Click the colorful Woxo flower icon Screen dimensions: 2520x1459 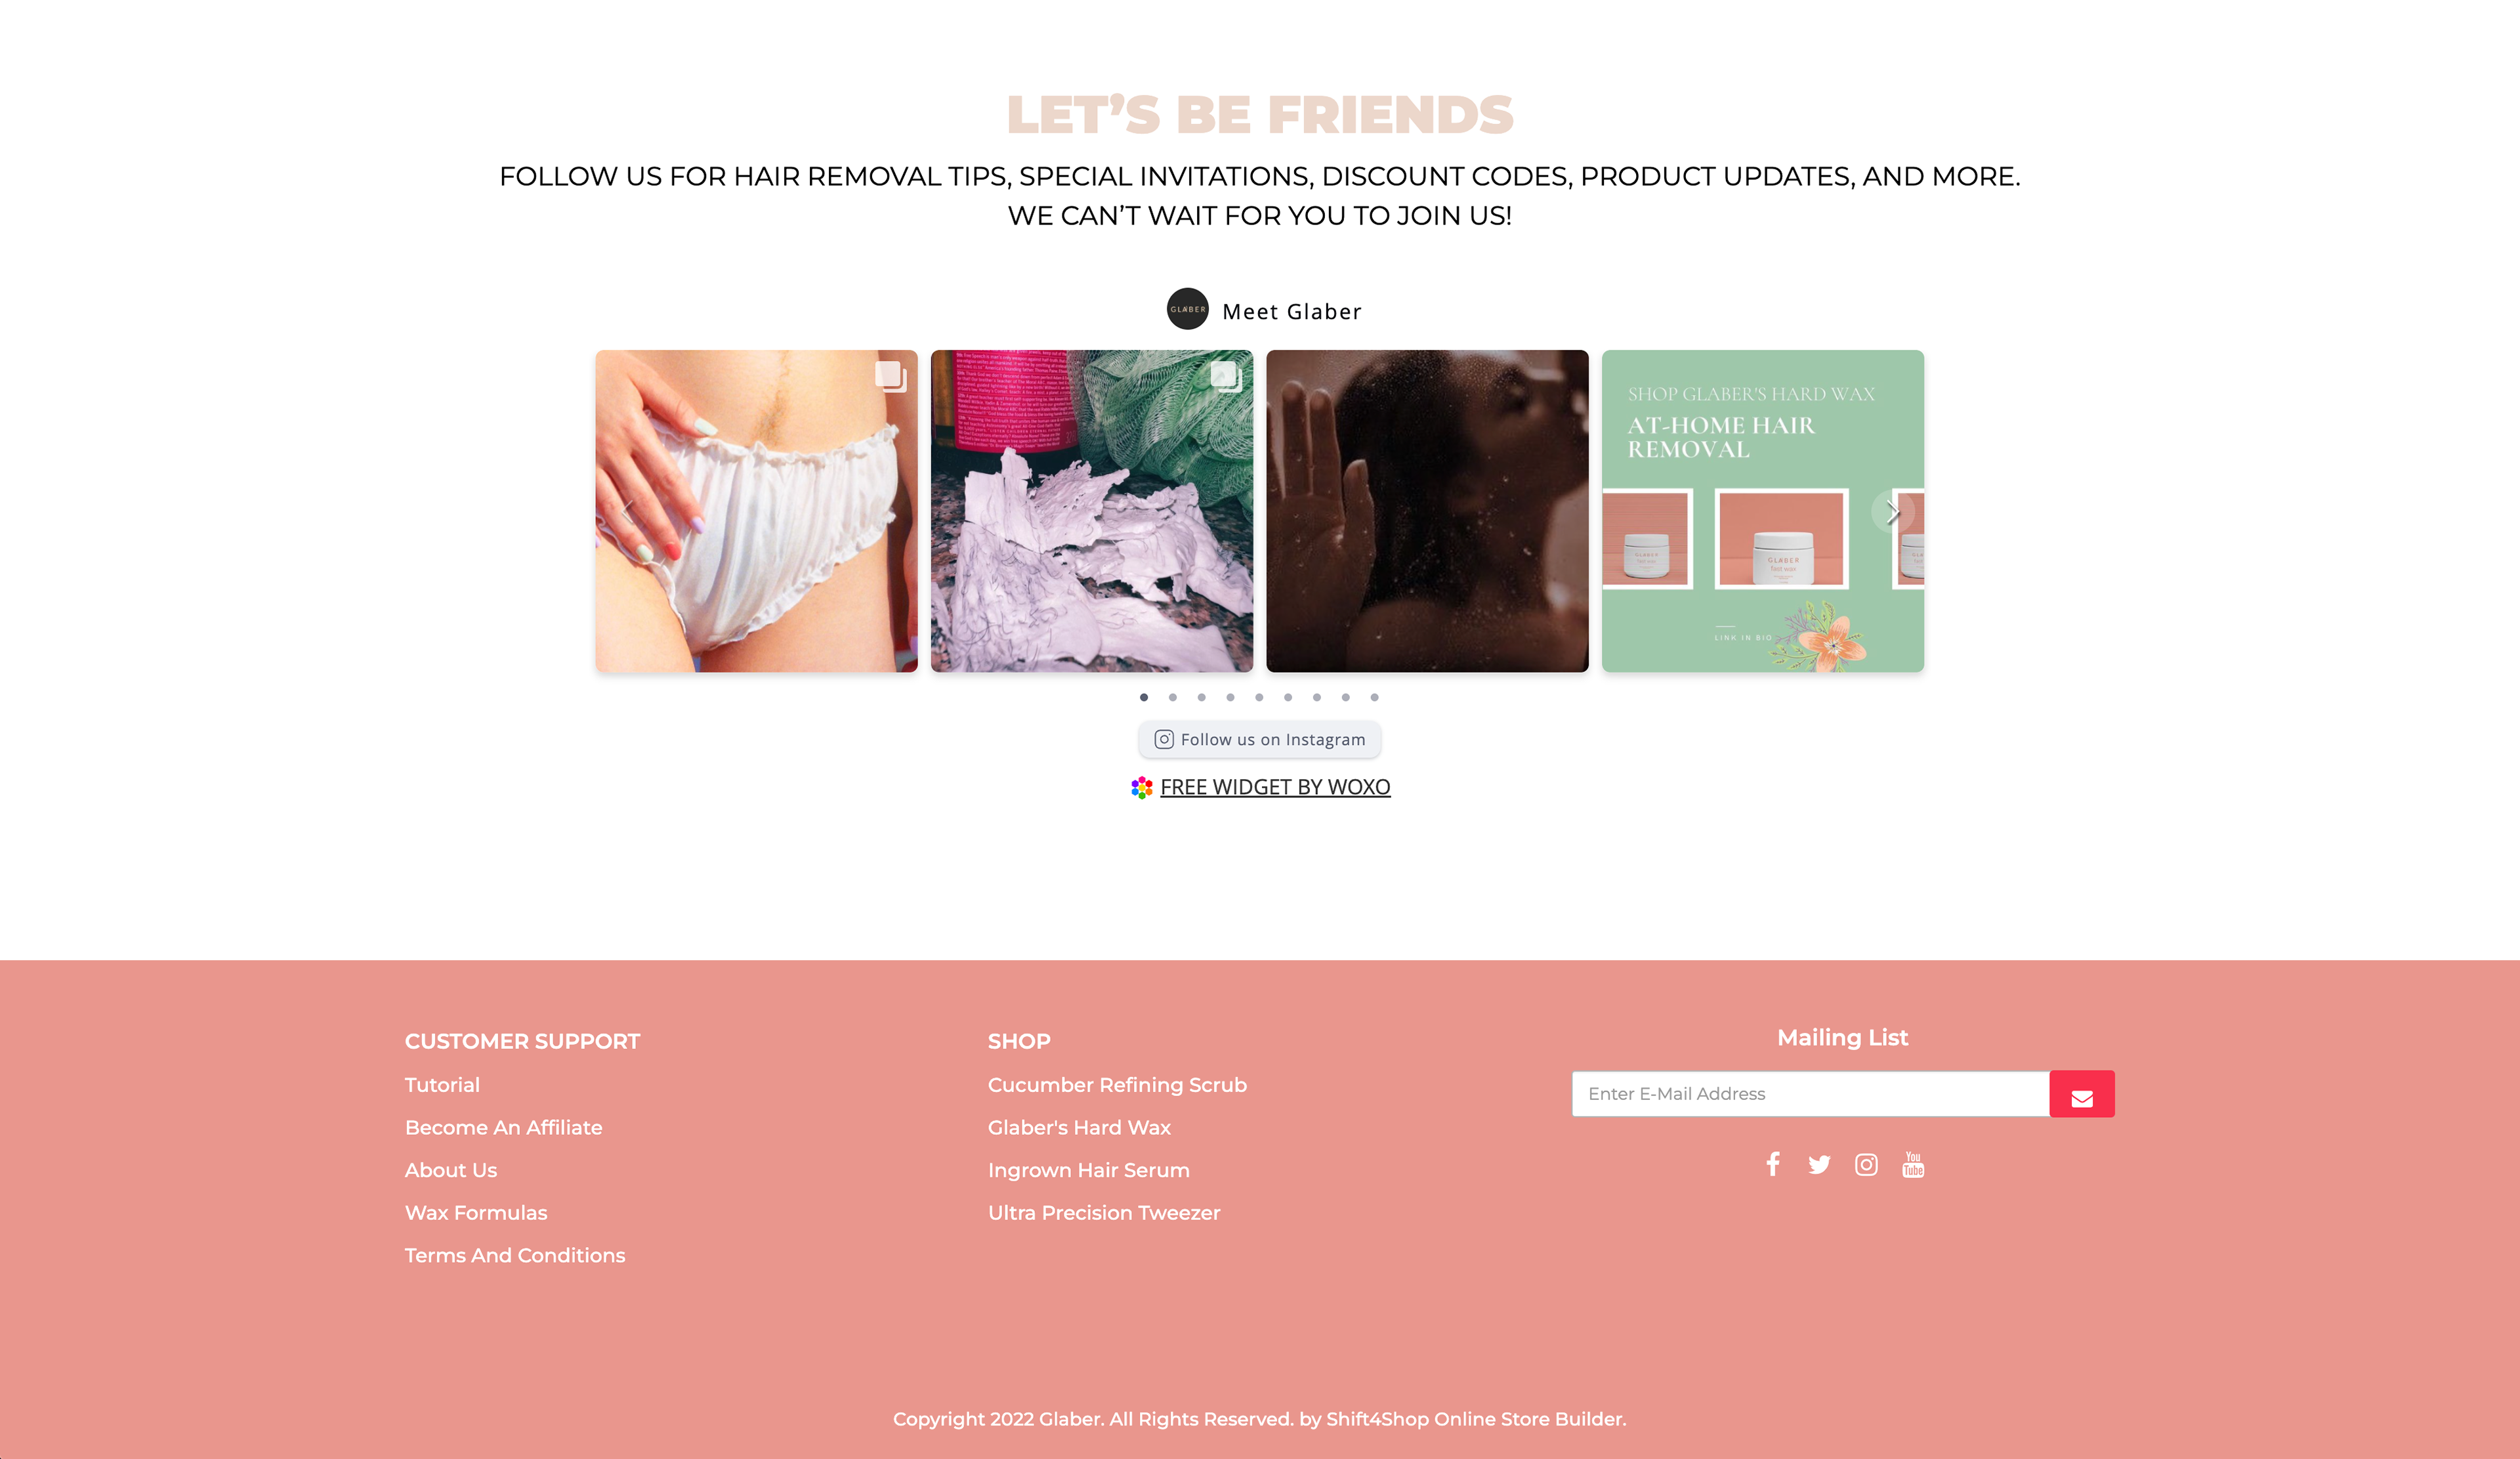[1142, 788]
